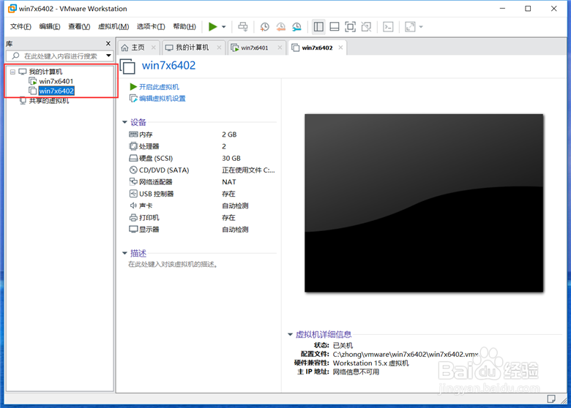Toggle the thumbnail bar view icon
Image resolution: width=571 pixels, height=408 pixels.
click(x=335, y=26)
